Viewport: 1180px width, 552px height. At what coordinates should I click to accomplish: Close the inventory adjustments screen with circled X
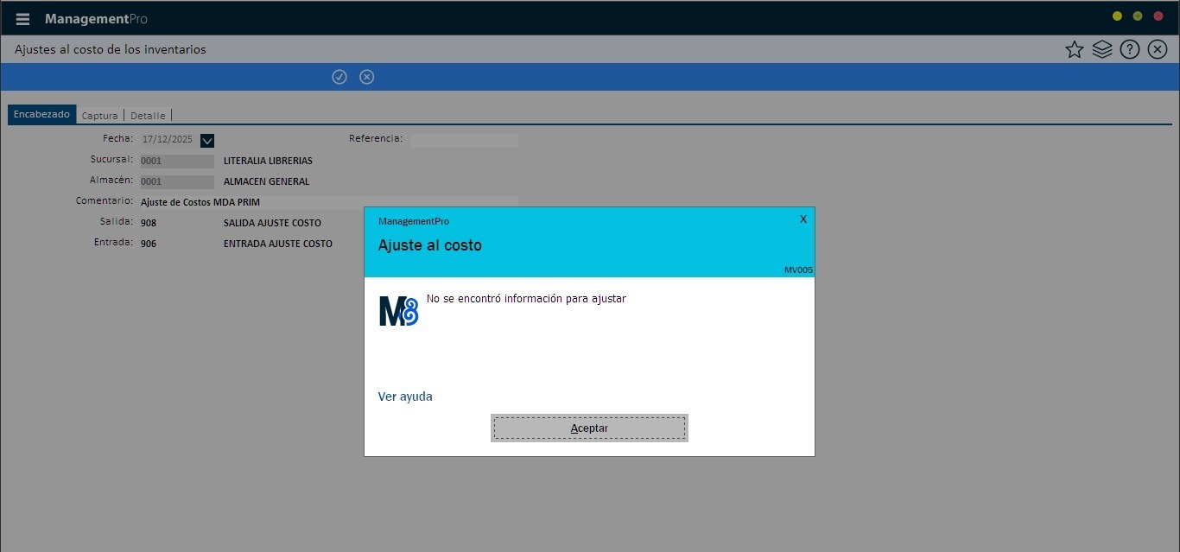[x=1158, y=49]
